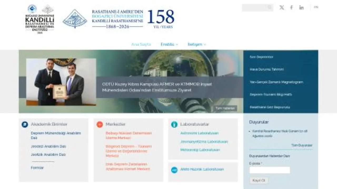This screenshot has height=189, width=337.
Task: Open Tüm Duyurular link
Action: click(x=302, y=145)
